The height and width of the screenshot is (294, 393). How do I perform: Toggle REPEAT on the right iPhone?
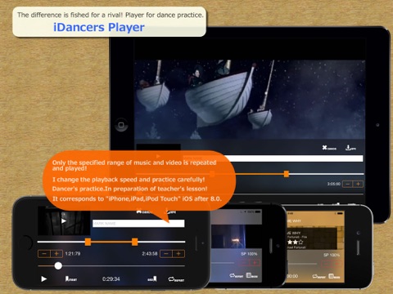(x=319, y=277)
